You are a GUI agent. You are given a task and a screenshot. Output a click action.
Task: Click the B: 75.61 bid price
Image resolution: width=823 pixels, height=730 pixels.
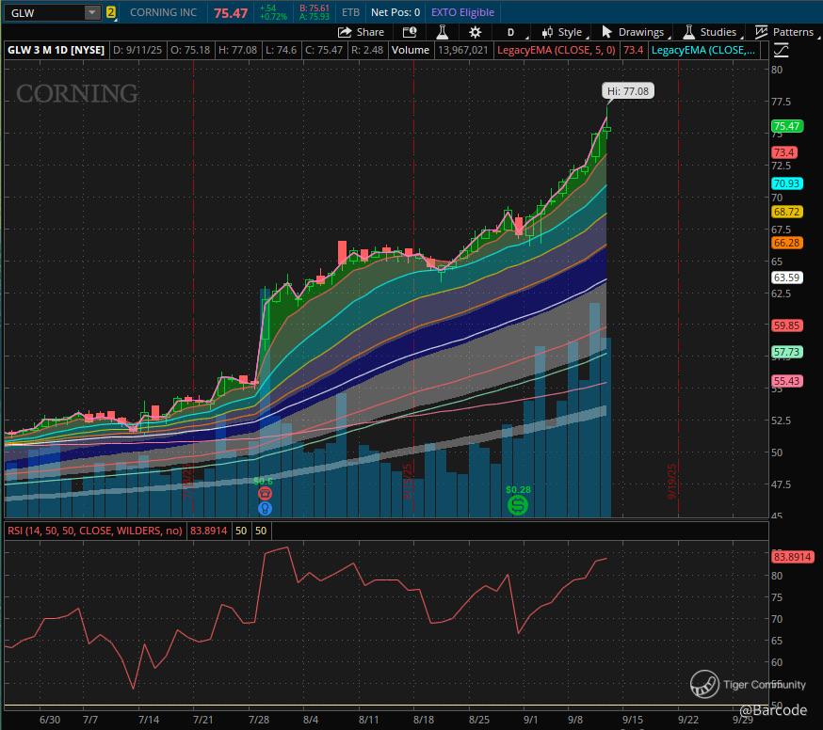point(315,8)
